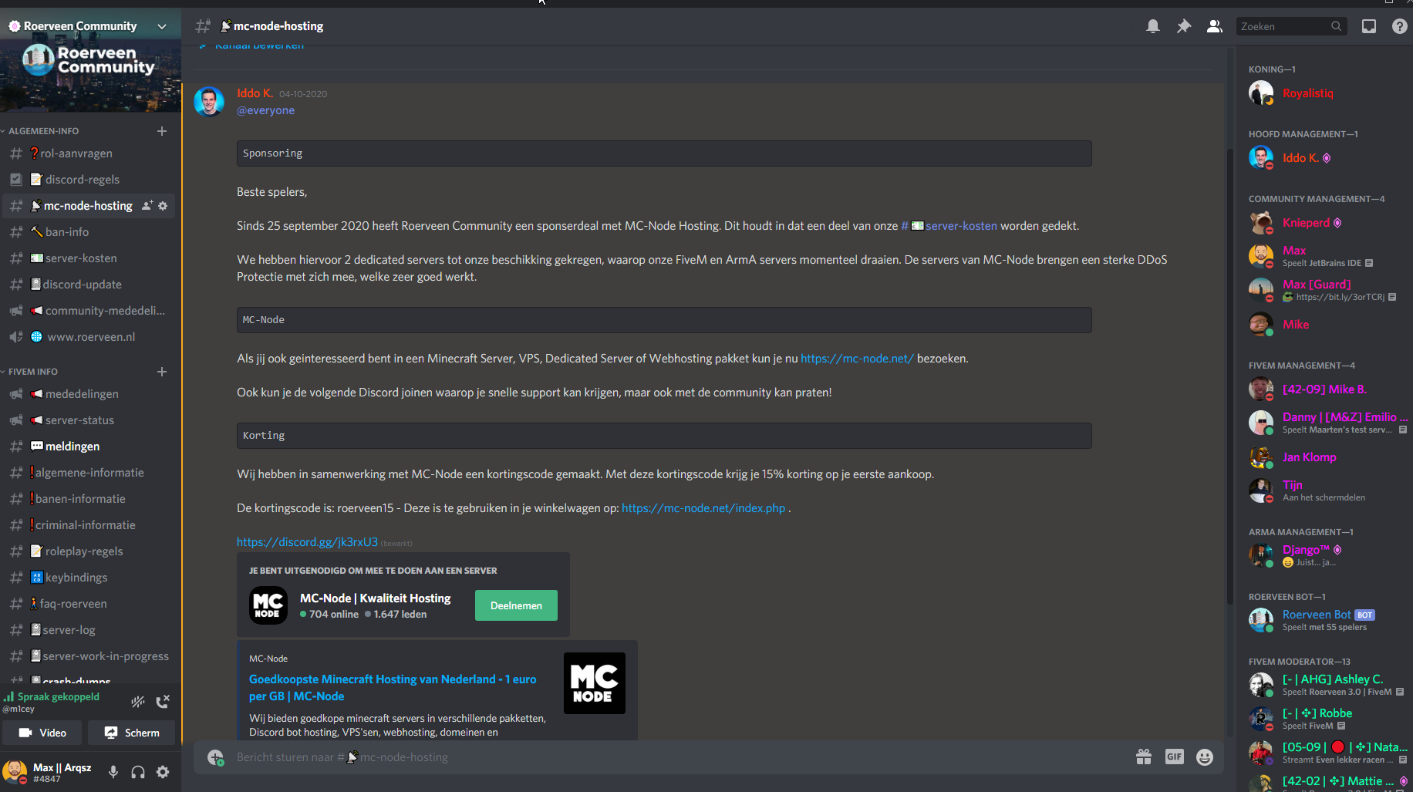Open the help question mark icon

click(1399, 26)
